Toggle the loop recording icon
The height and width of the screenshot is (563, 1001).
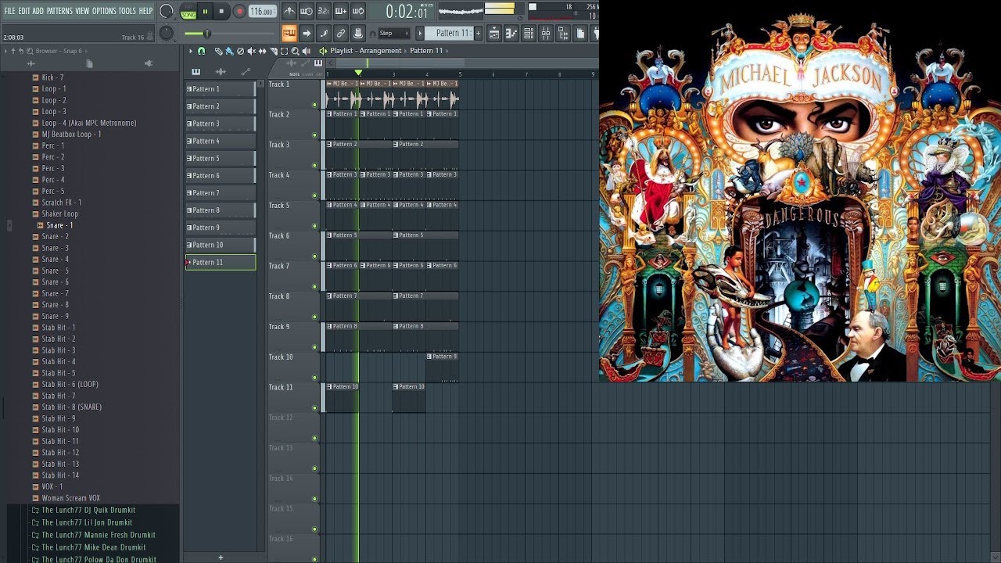click(x=358, y=11)
